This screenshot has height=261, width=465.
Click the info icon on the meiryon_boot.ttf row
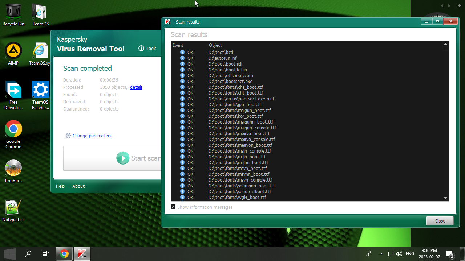pos(182,145)
